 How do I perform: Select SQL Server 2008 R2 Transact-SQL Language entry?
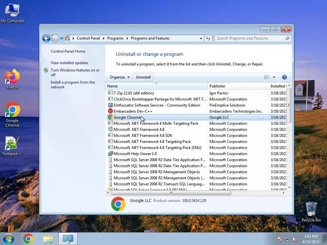159,184
